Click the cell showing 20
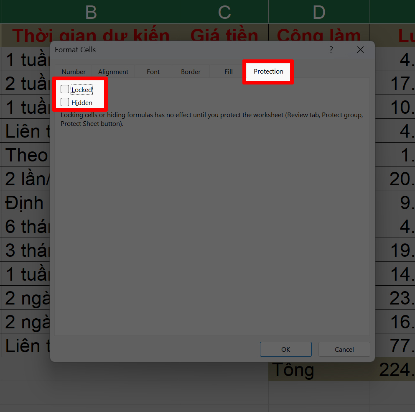Image resolution: width=415 pixels, height=412 pixels. pyautogui.click(x=395, y=178)
